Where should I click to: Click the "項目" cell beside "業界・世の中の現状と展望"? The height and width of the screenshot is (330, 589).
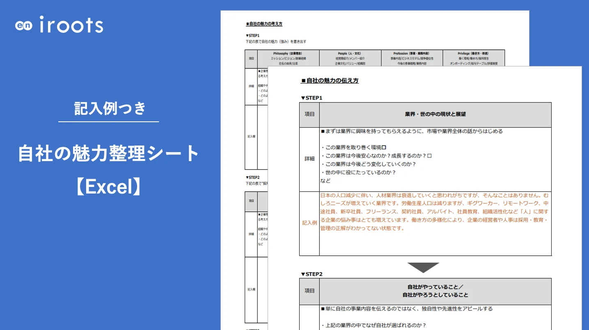309,114
